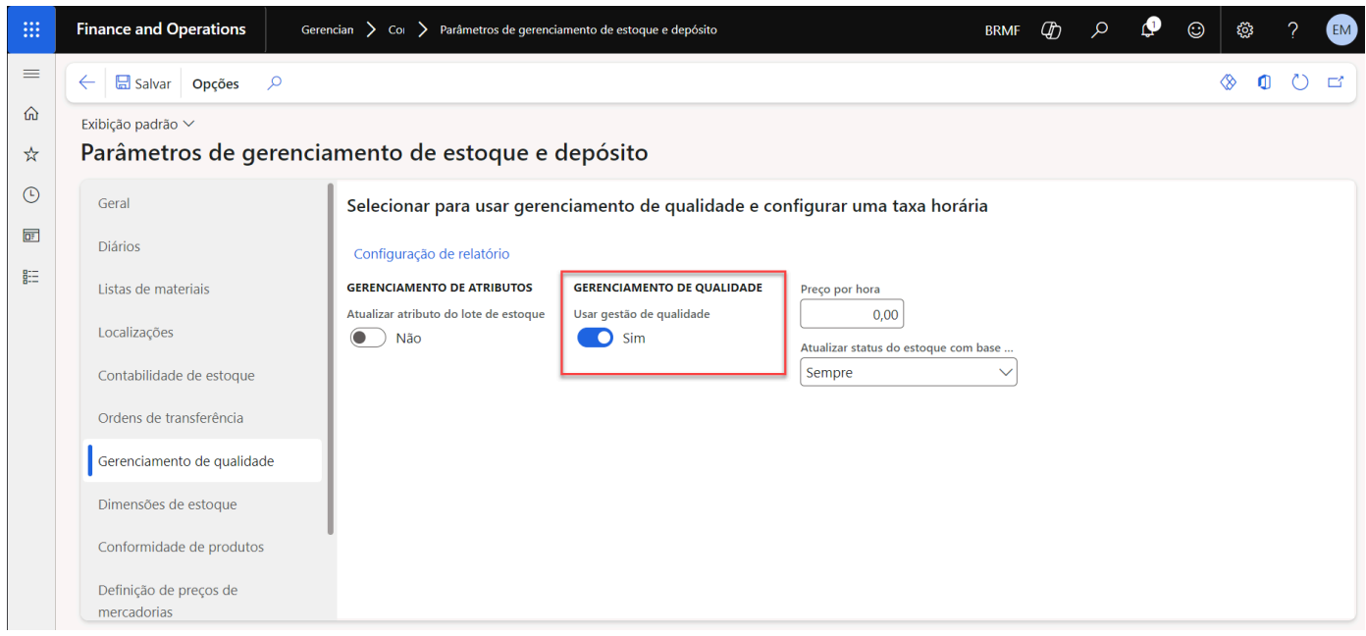Expand the navigation pane hamburger menu
1366x636 pixels.
click(x=31, y=74)
